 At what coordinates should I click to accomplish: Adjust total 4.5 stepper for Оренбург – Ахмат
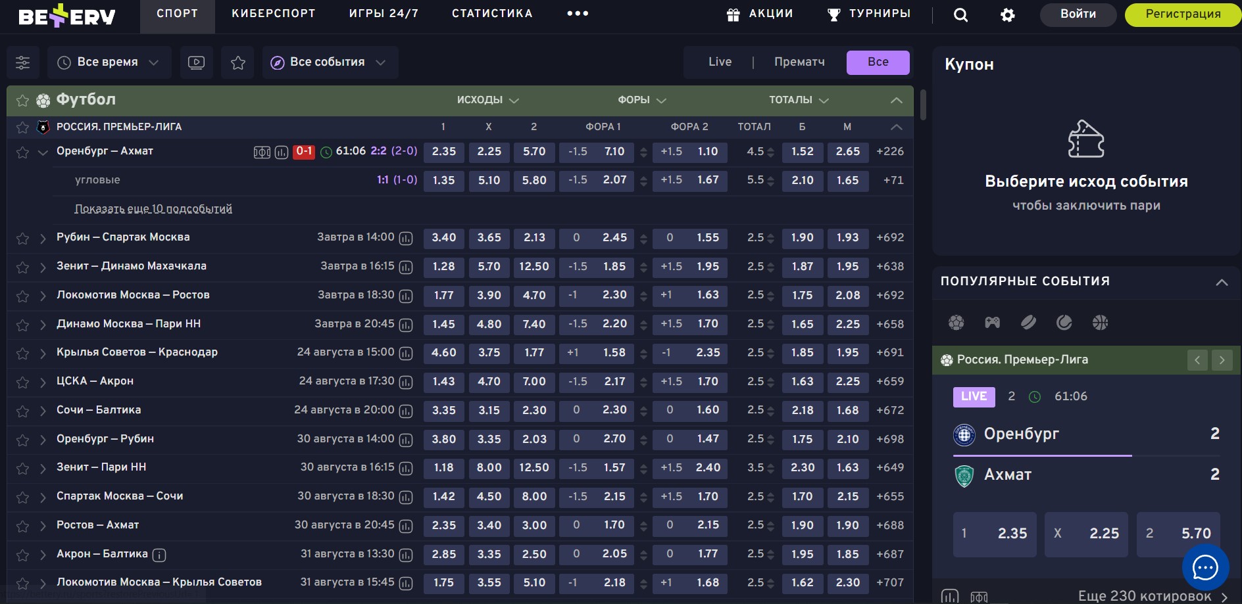771,152
